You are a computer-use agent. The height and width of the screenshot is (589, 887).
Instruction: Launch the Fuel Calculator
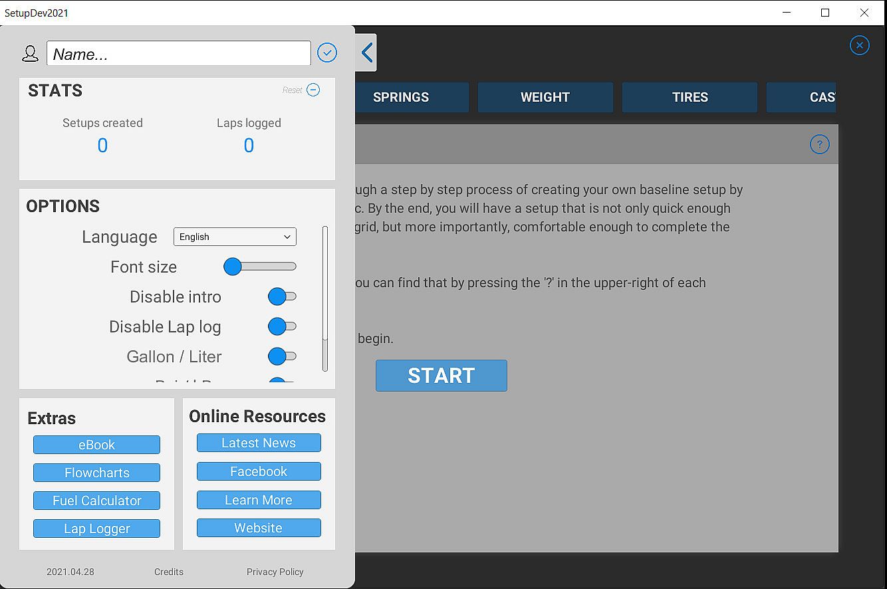(x=97, y=501)
